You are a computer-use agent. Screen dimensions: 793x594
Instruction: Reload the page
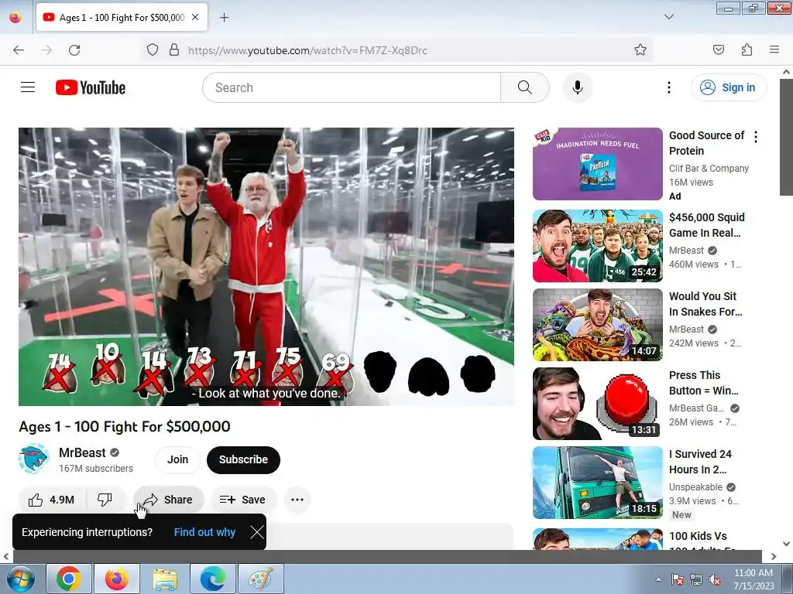(x=74, y=50)
